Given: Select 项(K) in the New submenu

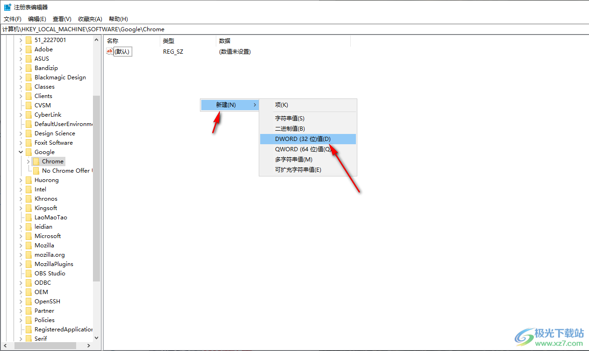Looking at the screenshot, I should [x=308, y=105].
